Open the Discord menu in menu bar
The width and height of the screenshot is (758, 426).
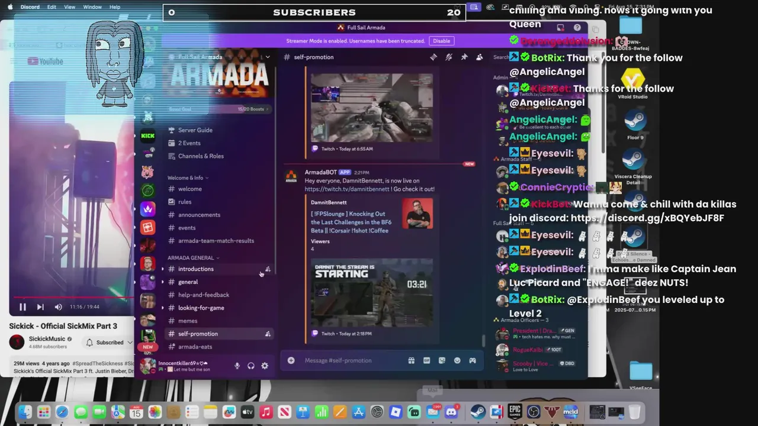30,7
